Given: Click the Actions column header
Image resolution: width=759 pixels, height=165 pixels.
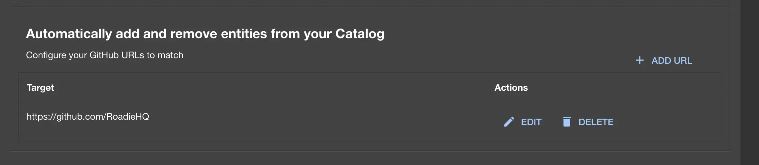Looking at the screenshot, I should point(511,88).
